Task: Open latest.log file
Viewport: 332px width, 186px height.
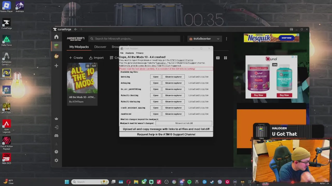Action: point(156,77)
